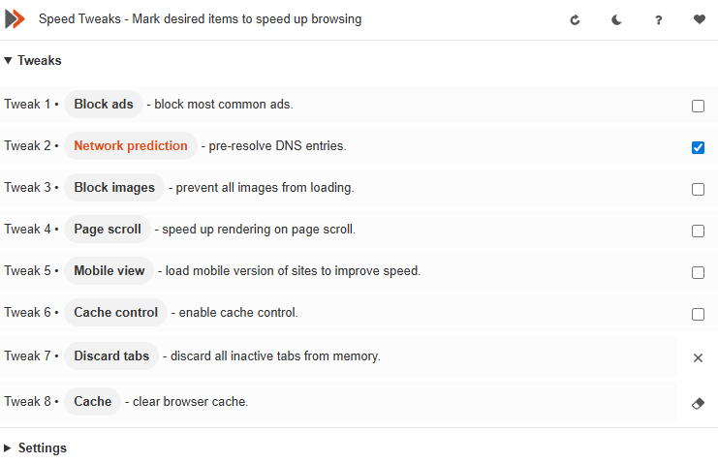Image resolution: width=718 pixels, height=463 pixels.
Task: Enable the Block ads checkbox
Action: 698,106
